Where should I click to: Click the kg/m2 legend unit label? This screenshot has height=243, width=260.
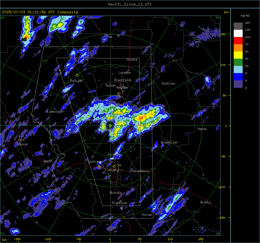click(x=245, y=16)
